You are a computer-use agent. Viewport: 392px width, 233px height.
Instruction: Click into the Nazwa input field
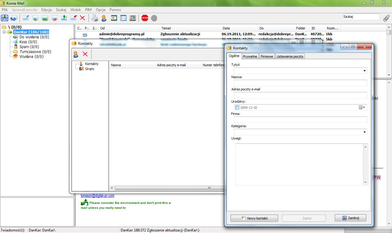click(300, 83)
